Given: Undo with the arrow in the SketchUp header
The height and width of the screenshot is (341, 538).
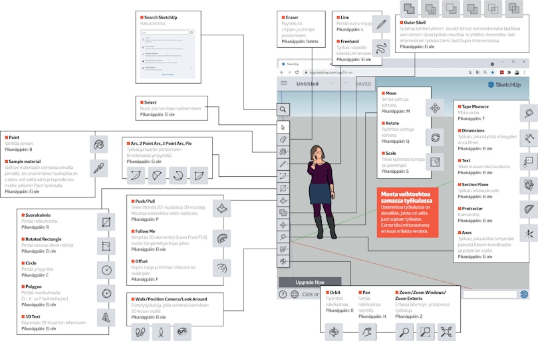Looking at the screenshot, I should [331, 83].
